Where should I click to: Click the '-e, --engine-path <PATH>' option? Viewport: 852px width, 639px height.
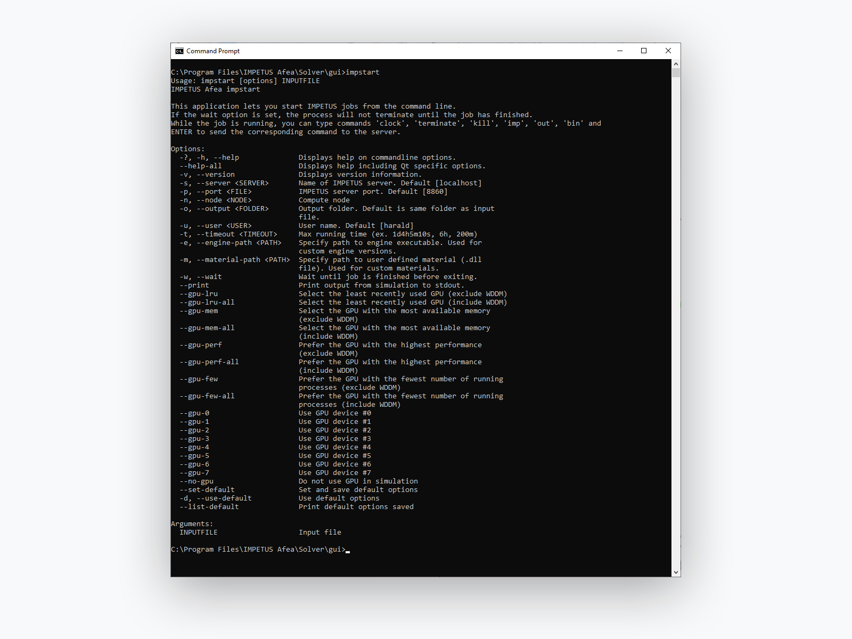click(x=231, y=243)
